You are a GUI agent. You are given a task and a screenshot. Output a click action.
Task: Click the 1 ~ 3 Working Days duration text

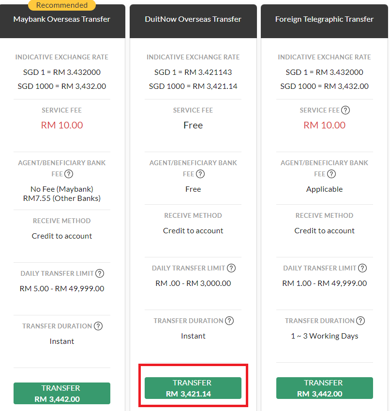click(324, 336)
